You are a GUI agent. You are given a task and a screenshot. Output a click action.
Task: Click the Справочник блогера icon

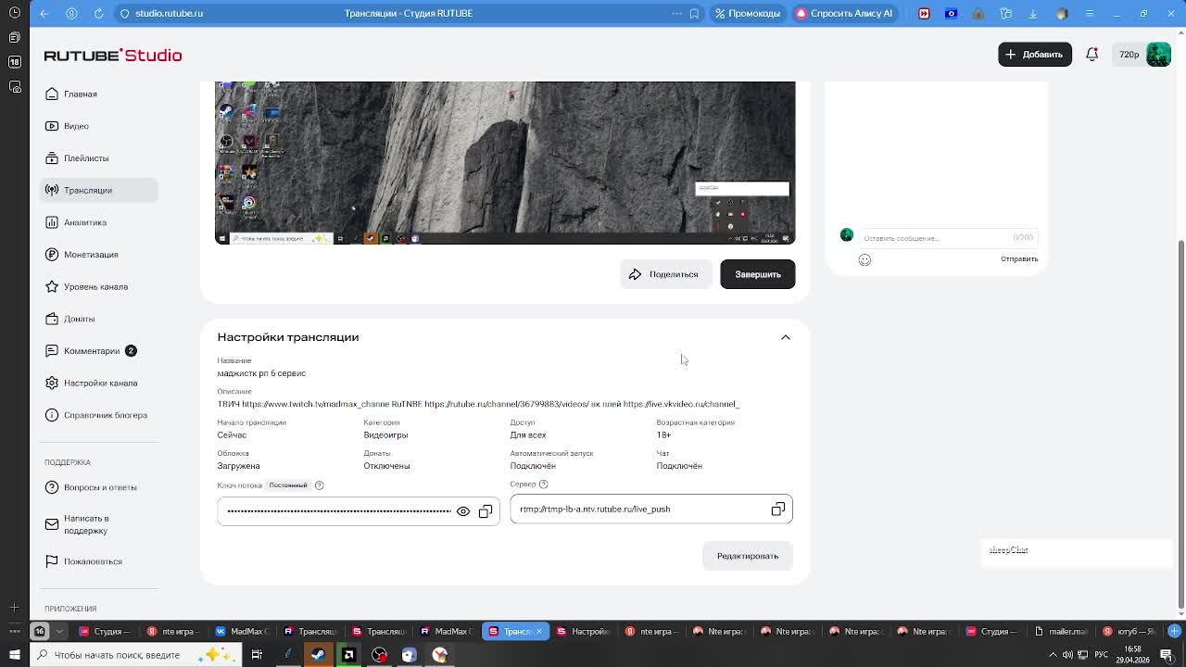point(52,415)
